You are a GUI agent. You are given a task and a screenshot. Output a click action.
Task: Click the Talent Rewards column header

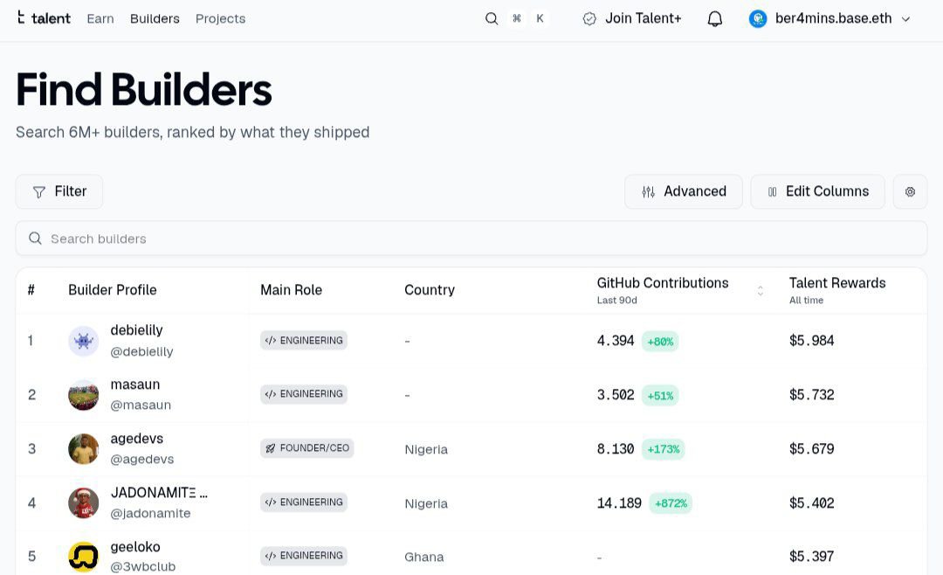[x=837, y=290]
